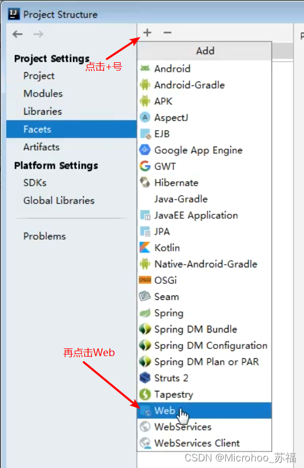Choose Android-Gradle facet type
The height and width of the screenshot is (468, 304).
(204, 85)
